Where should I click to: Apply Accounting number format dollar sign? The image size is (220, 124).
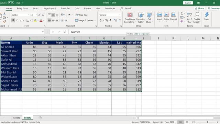pos(101,20)
